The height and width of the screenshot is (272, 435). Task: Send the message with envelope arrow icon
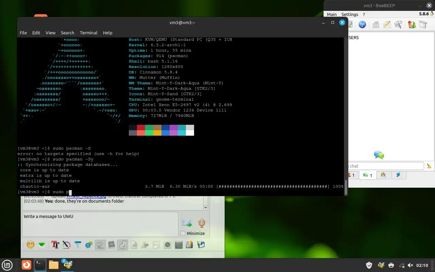(187, 223)
